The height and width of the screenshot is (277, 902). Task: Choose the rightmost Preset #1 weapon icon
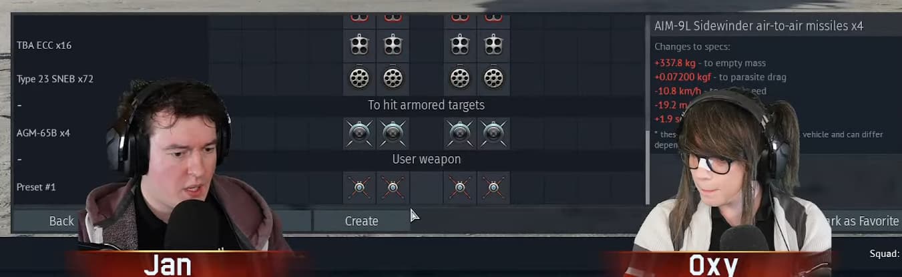point(493,188)
